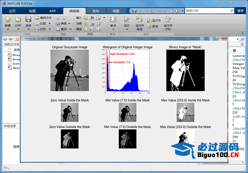This screenshot has height=173, width=248.
Task: Click workspace value 'cameraman' row
Action: 239,56
